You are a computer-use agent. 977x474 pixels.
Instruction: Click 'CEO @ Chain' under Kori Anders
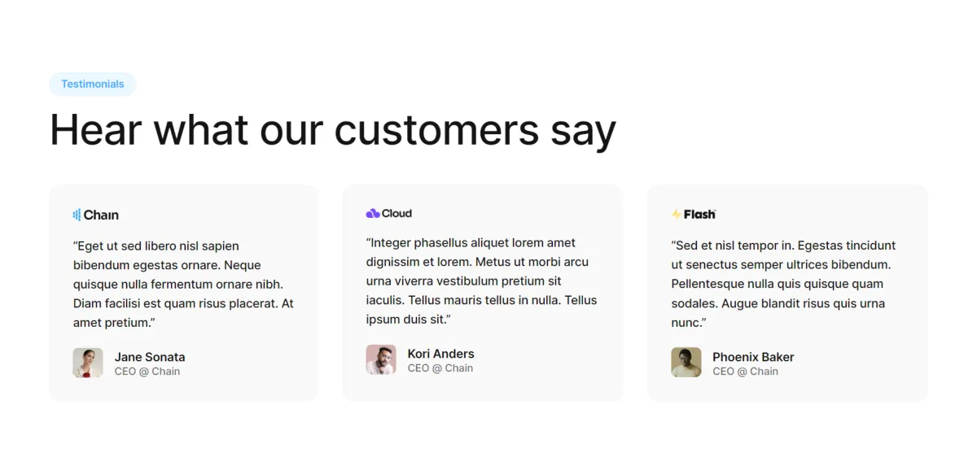(440, 368)
